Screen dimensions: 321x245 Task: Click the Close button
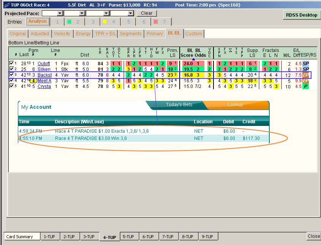[314, 236]
